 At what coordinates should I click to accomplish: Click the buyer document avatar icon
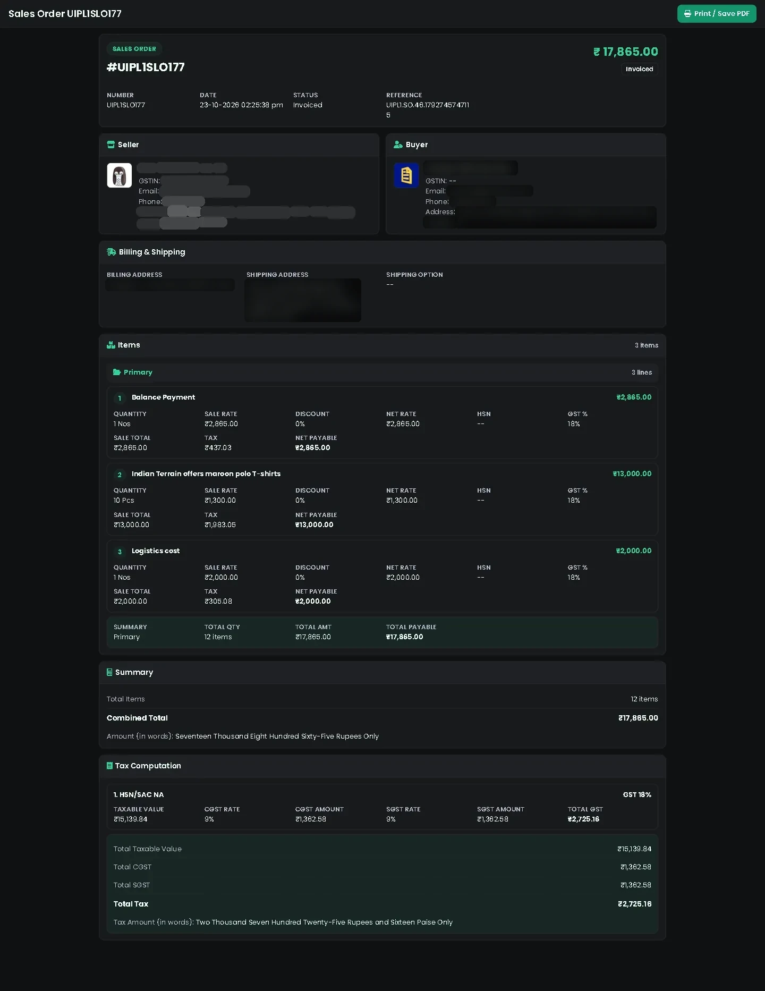tap(406, 175)
